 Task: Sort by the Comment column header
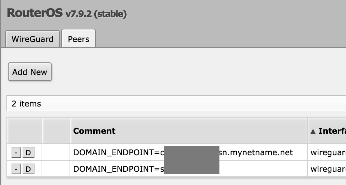pyautogui.click(x=94, y=131)
